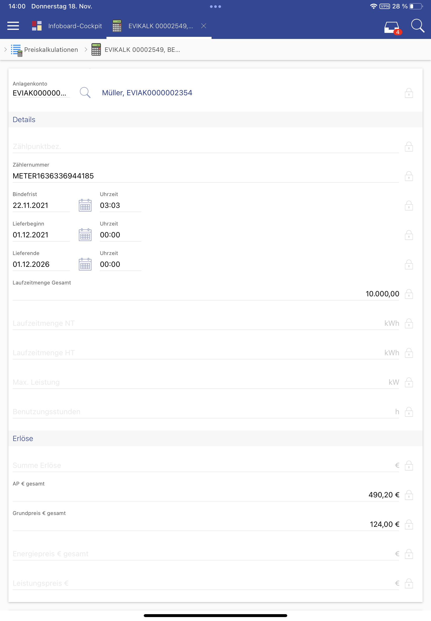
Task: Expand breadcrumb chevron before Preiskalkulationen
Action: point(6,50)
